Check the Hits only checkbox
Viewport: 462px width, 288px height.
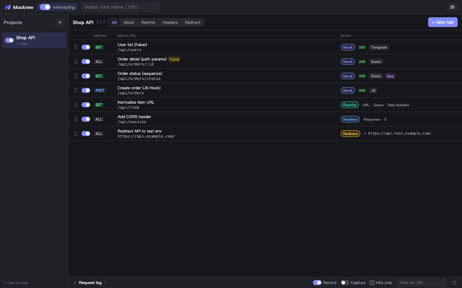[x=372, y=283]
